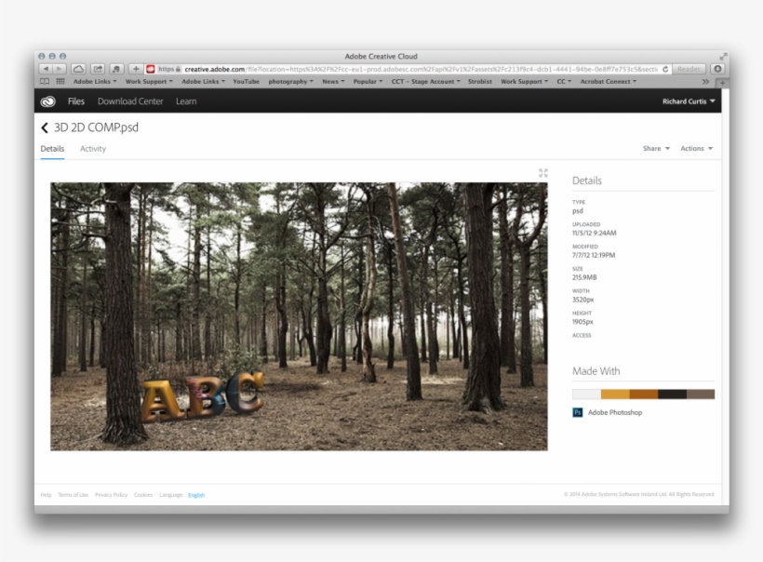Go back using the arrow beside 3D 2D COMP.psd
Image resolution: width=763 pixels, height=562 pixels.
coord(45,127)
